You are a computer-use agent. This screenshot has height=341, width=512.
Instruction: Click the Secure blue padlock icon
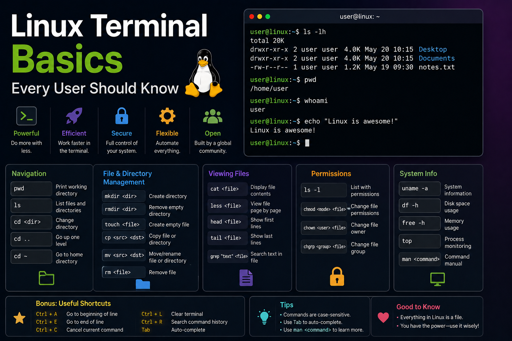coord(122,116)
